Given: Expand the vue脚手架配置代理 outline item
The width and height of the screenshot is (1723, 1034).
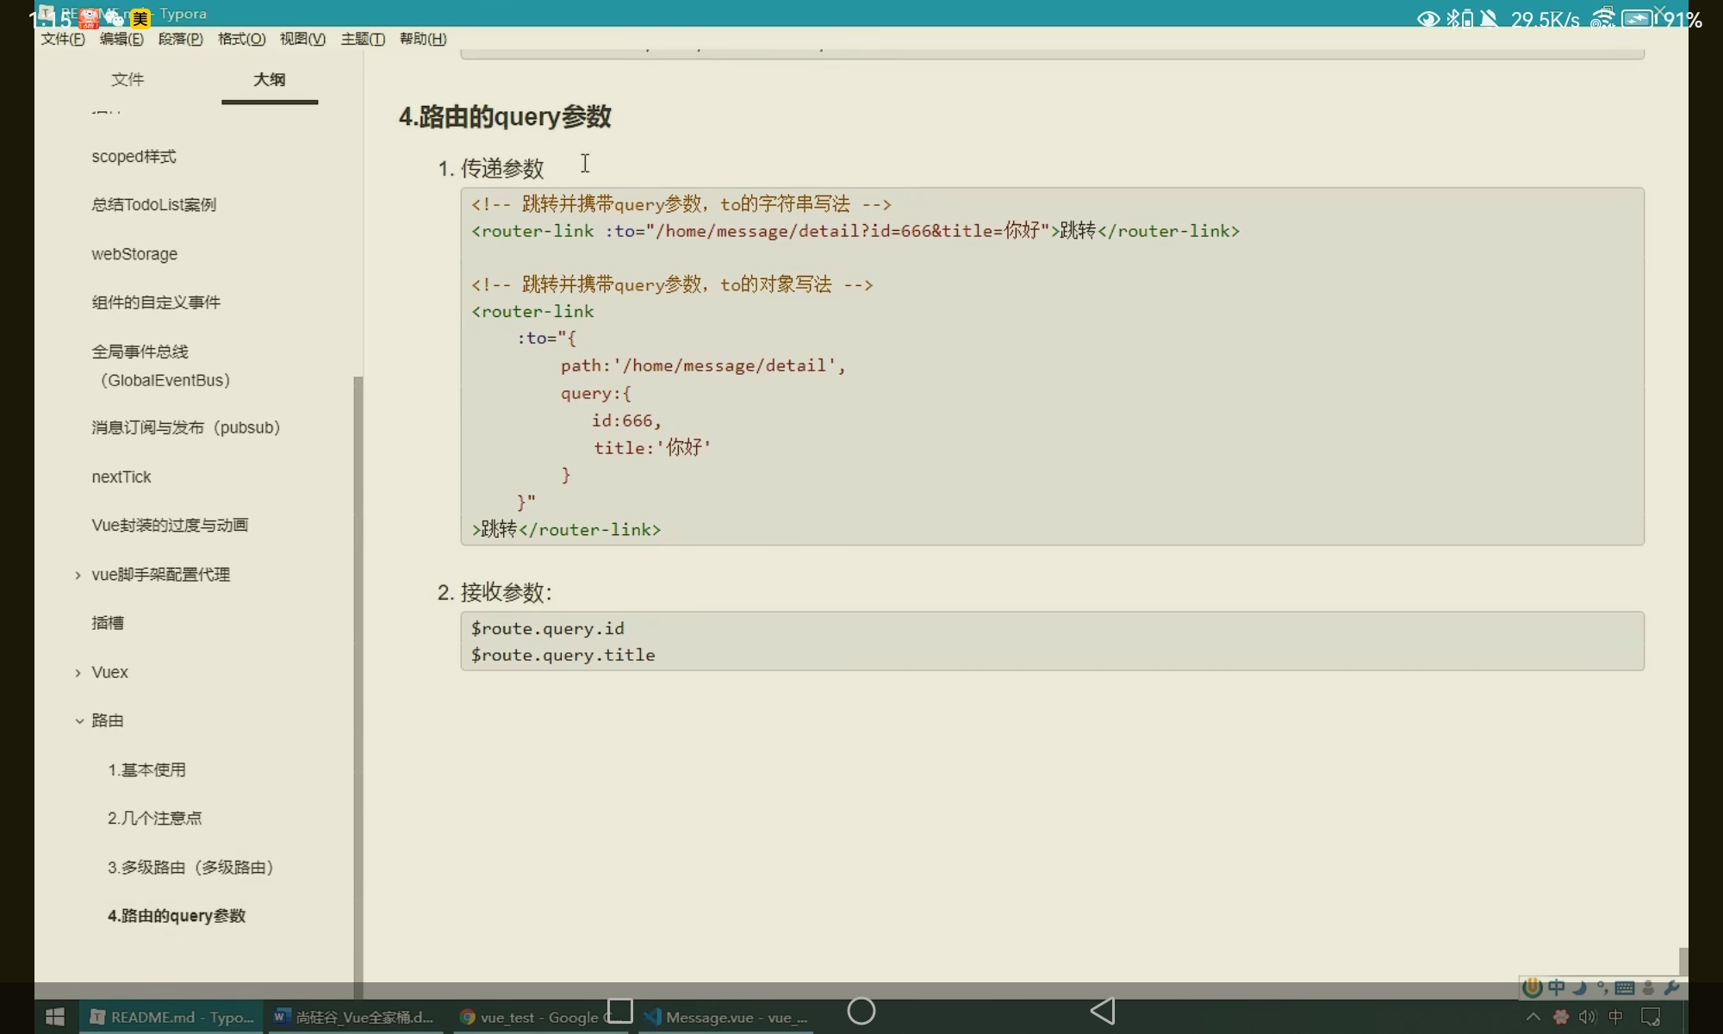Looking at the screenshot, I should pos(78,575).
